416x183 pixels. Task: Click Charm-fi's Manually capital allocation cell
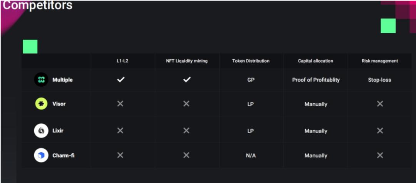point(316,156)
